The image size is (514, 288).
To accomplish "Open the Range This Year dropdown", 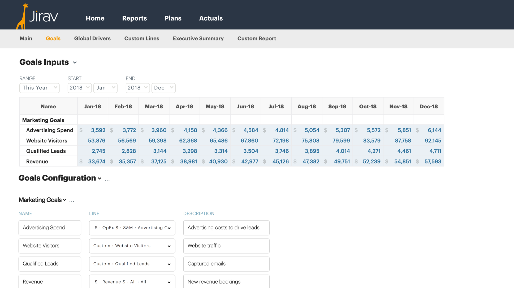I will pos(40,88).
